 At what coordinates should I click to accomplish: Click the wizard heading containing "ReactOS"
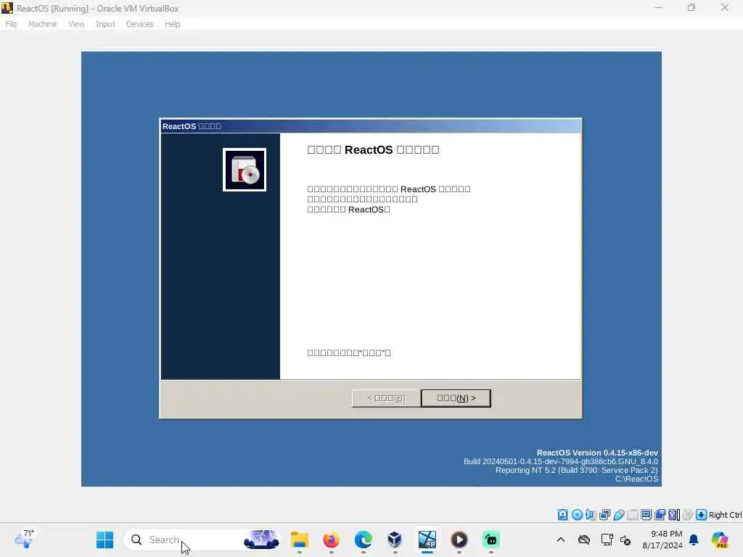coord(374,149)
